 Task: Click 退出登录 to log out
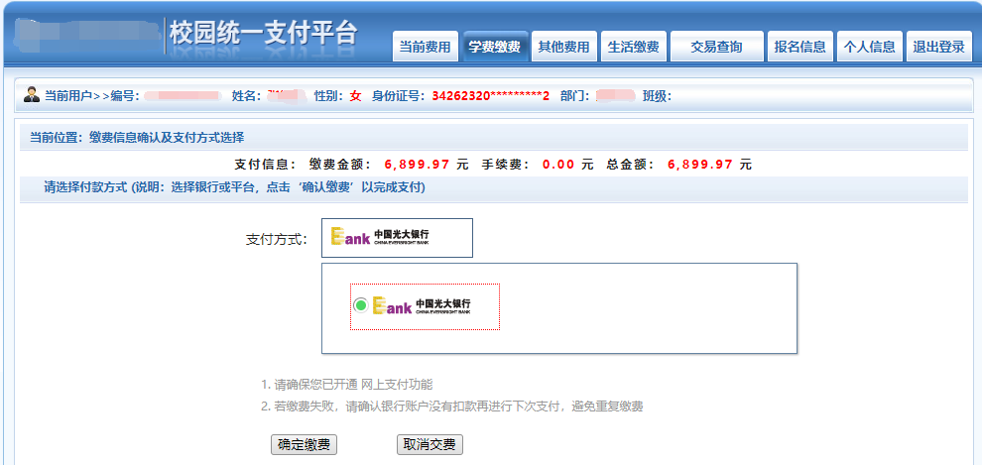click(938, 47)
